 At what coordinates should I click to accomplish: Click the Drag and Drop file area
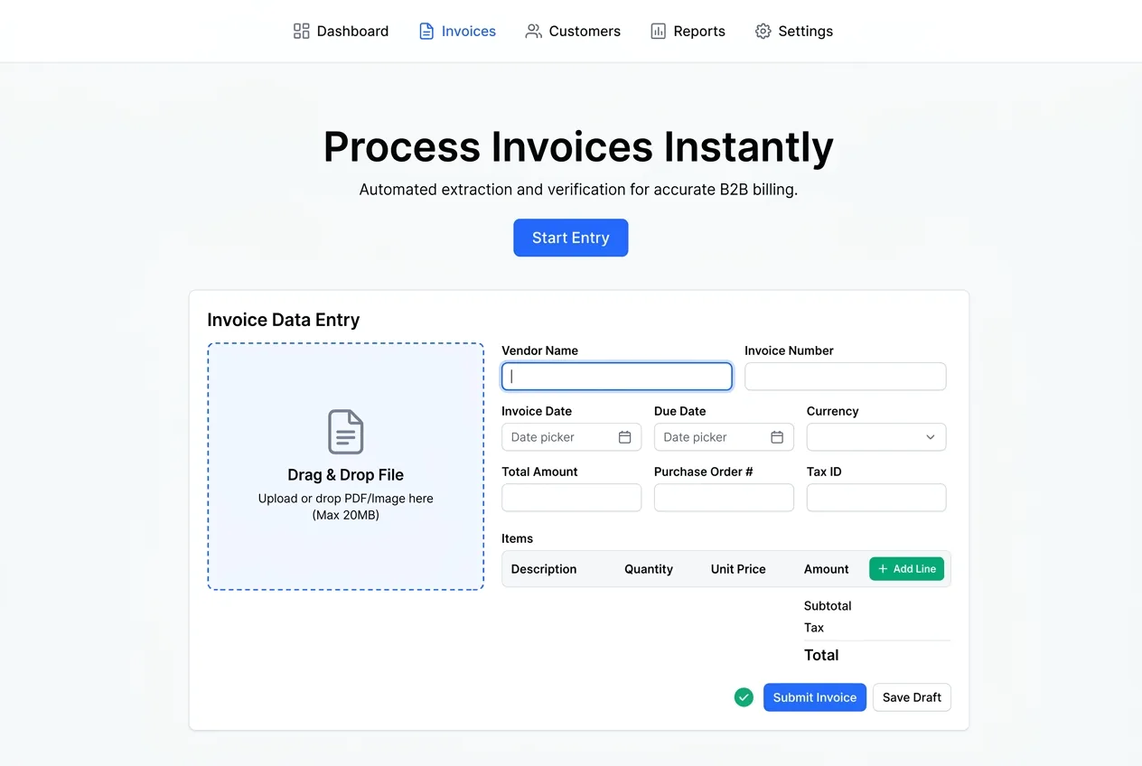click(345, 466)
